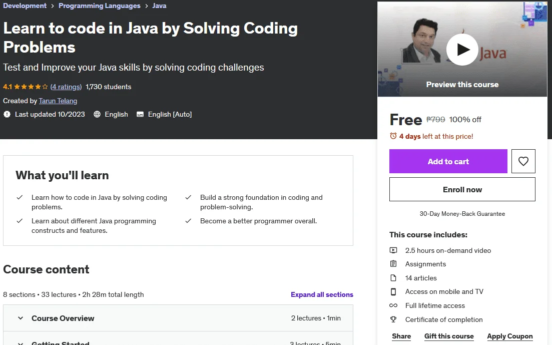Click the star rating icons

(x=31, y=87)
